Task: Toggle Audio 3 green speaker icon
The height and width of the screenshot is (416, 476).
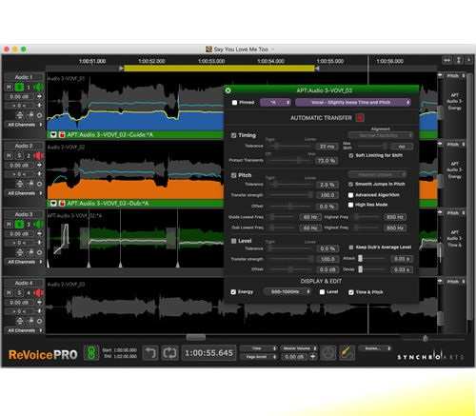Action: [38, 225]
